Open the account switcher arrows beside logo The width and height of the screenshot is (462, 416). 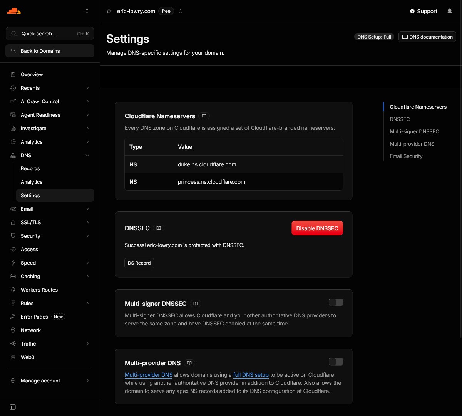coord(87,11)
